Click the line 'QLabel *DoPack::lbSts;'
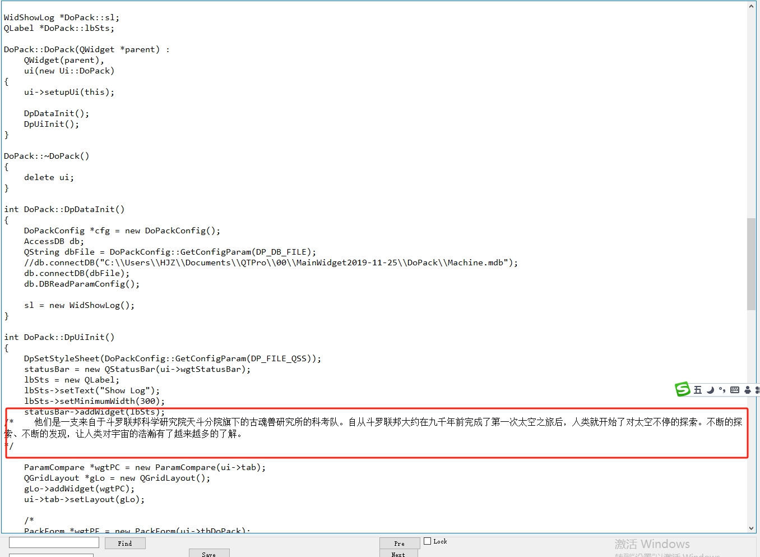This screenshot has height=557, width=760. (59, 28)
